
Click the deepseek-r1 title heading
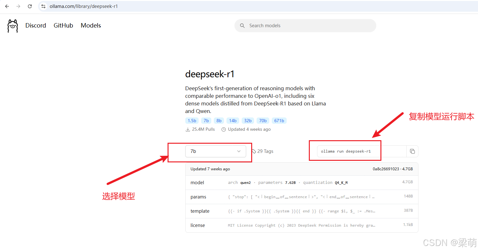(x=210, y=74)
